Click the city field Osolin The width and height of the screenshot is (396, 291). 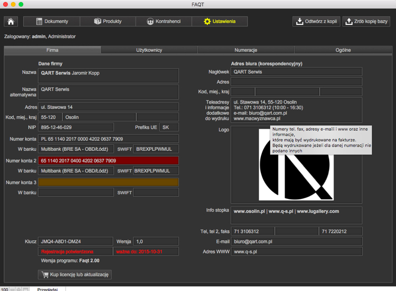click(99, 117)
